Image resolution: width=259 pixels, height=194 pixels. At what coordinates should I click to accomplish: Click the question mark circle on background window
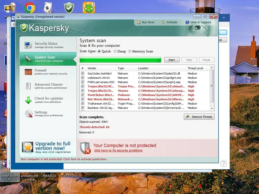[x=224, y=163]
